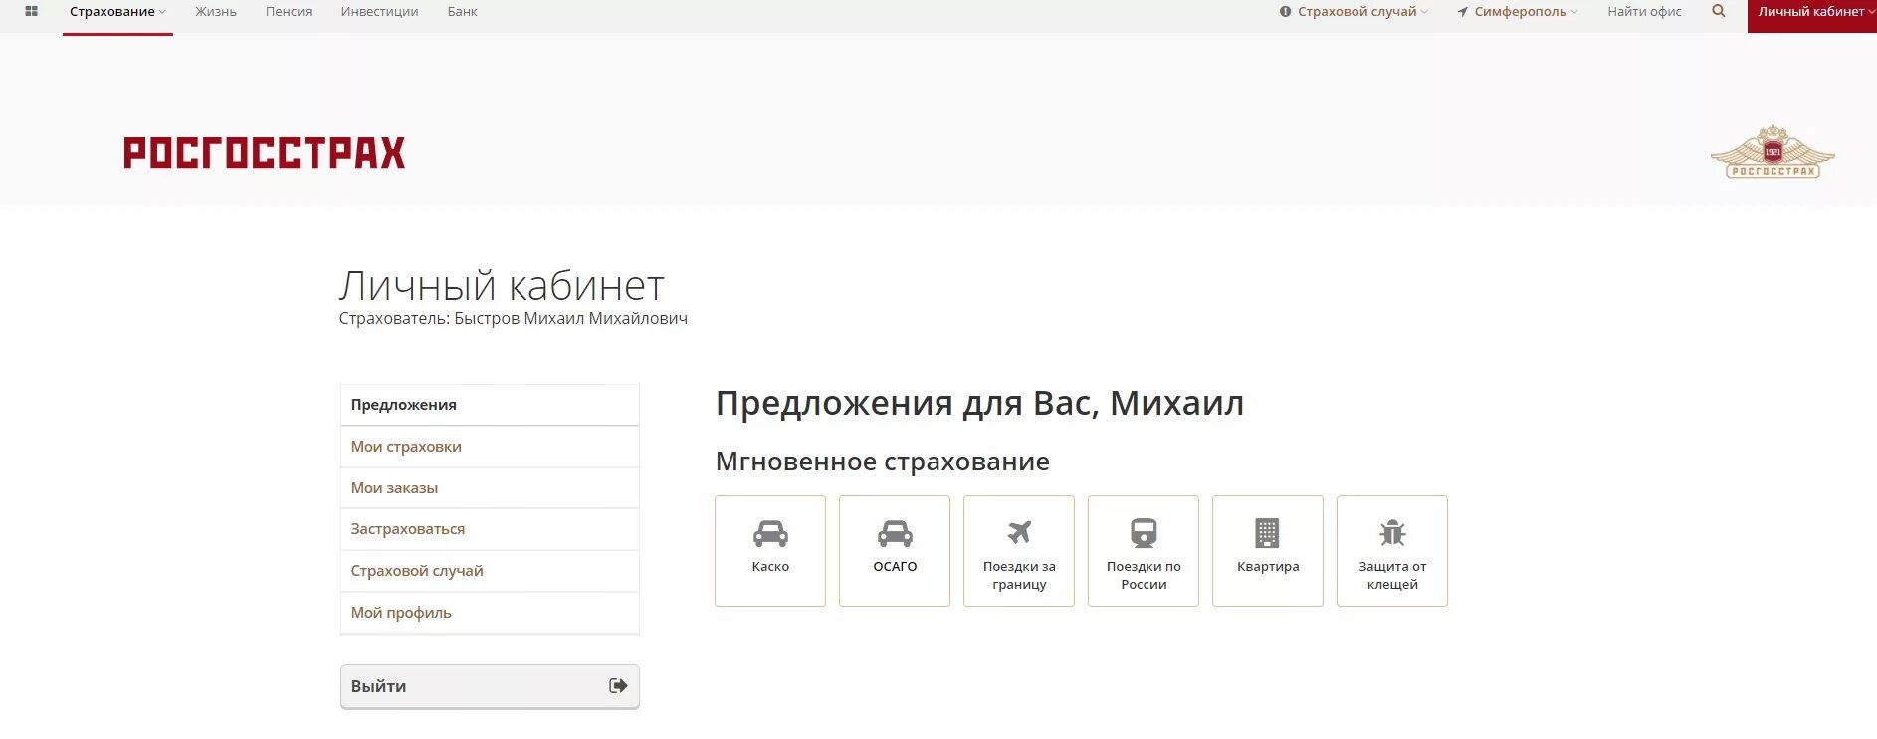Expand the Страхование dropdown menu
Image resolution: width=1877 pixels, height=739 pixels.
pos(117,12)
